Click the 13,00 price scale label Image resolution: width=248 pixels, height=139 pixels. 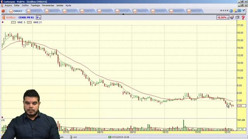[240, 55]
